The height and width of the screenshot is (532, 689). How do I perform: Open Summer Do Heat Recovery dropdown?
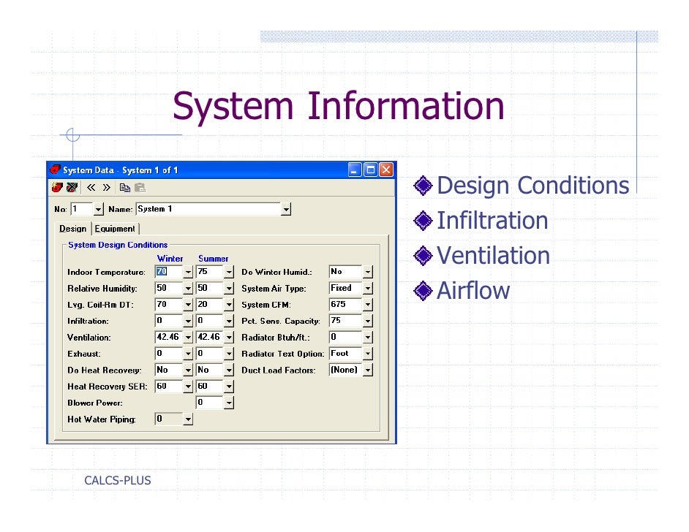click(x=229, y=370)
